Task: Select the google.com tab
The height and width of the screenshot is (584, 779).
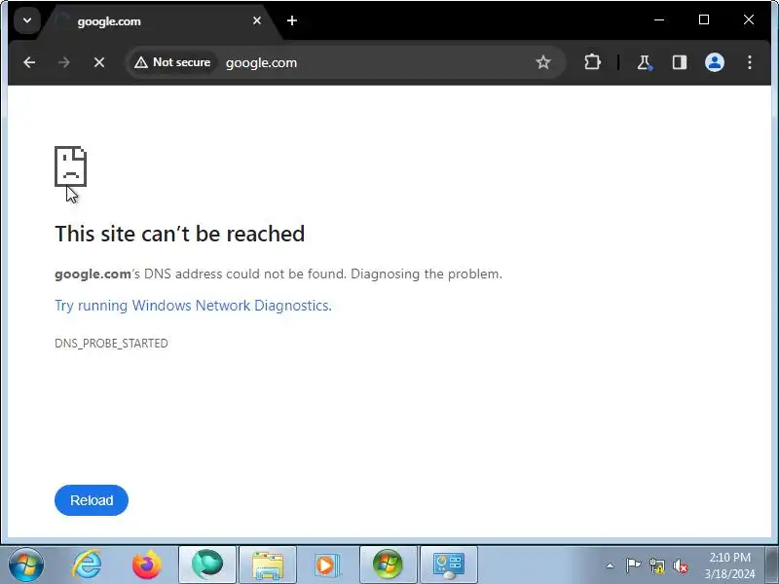Action: [x=159, y=21]
